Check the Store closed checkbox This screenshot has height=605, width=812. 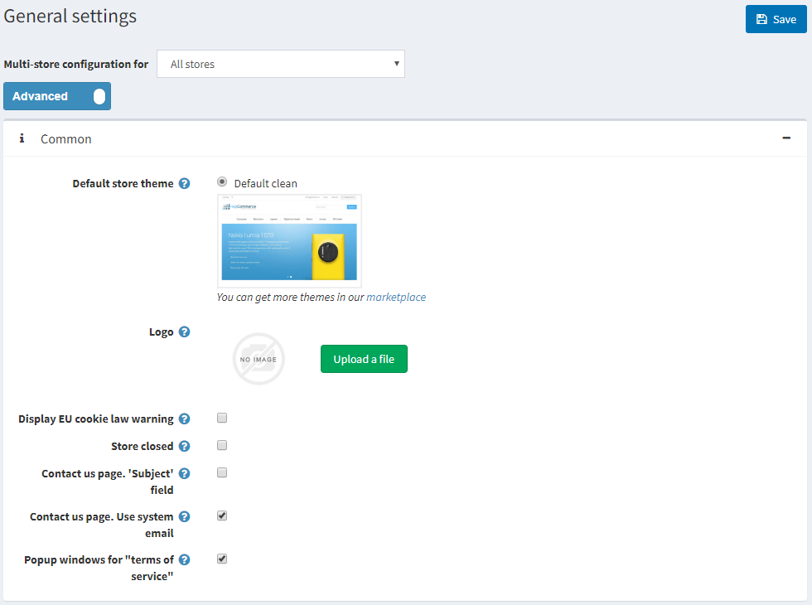[x=222, y=445]
